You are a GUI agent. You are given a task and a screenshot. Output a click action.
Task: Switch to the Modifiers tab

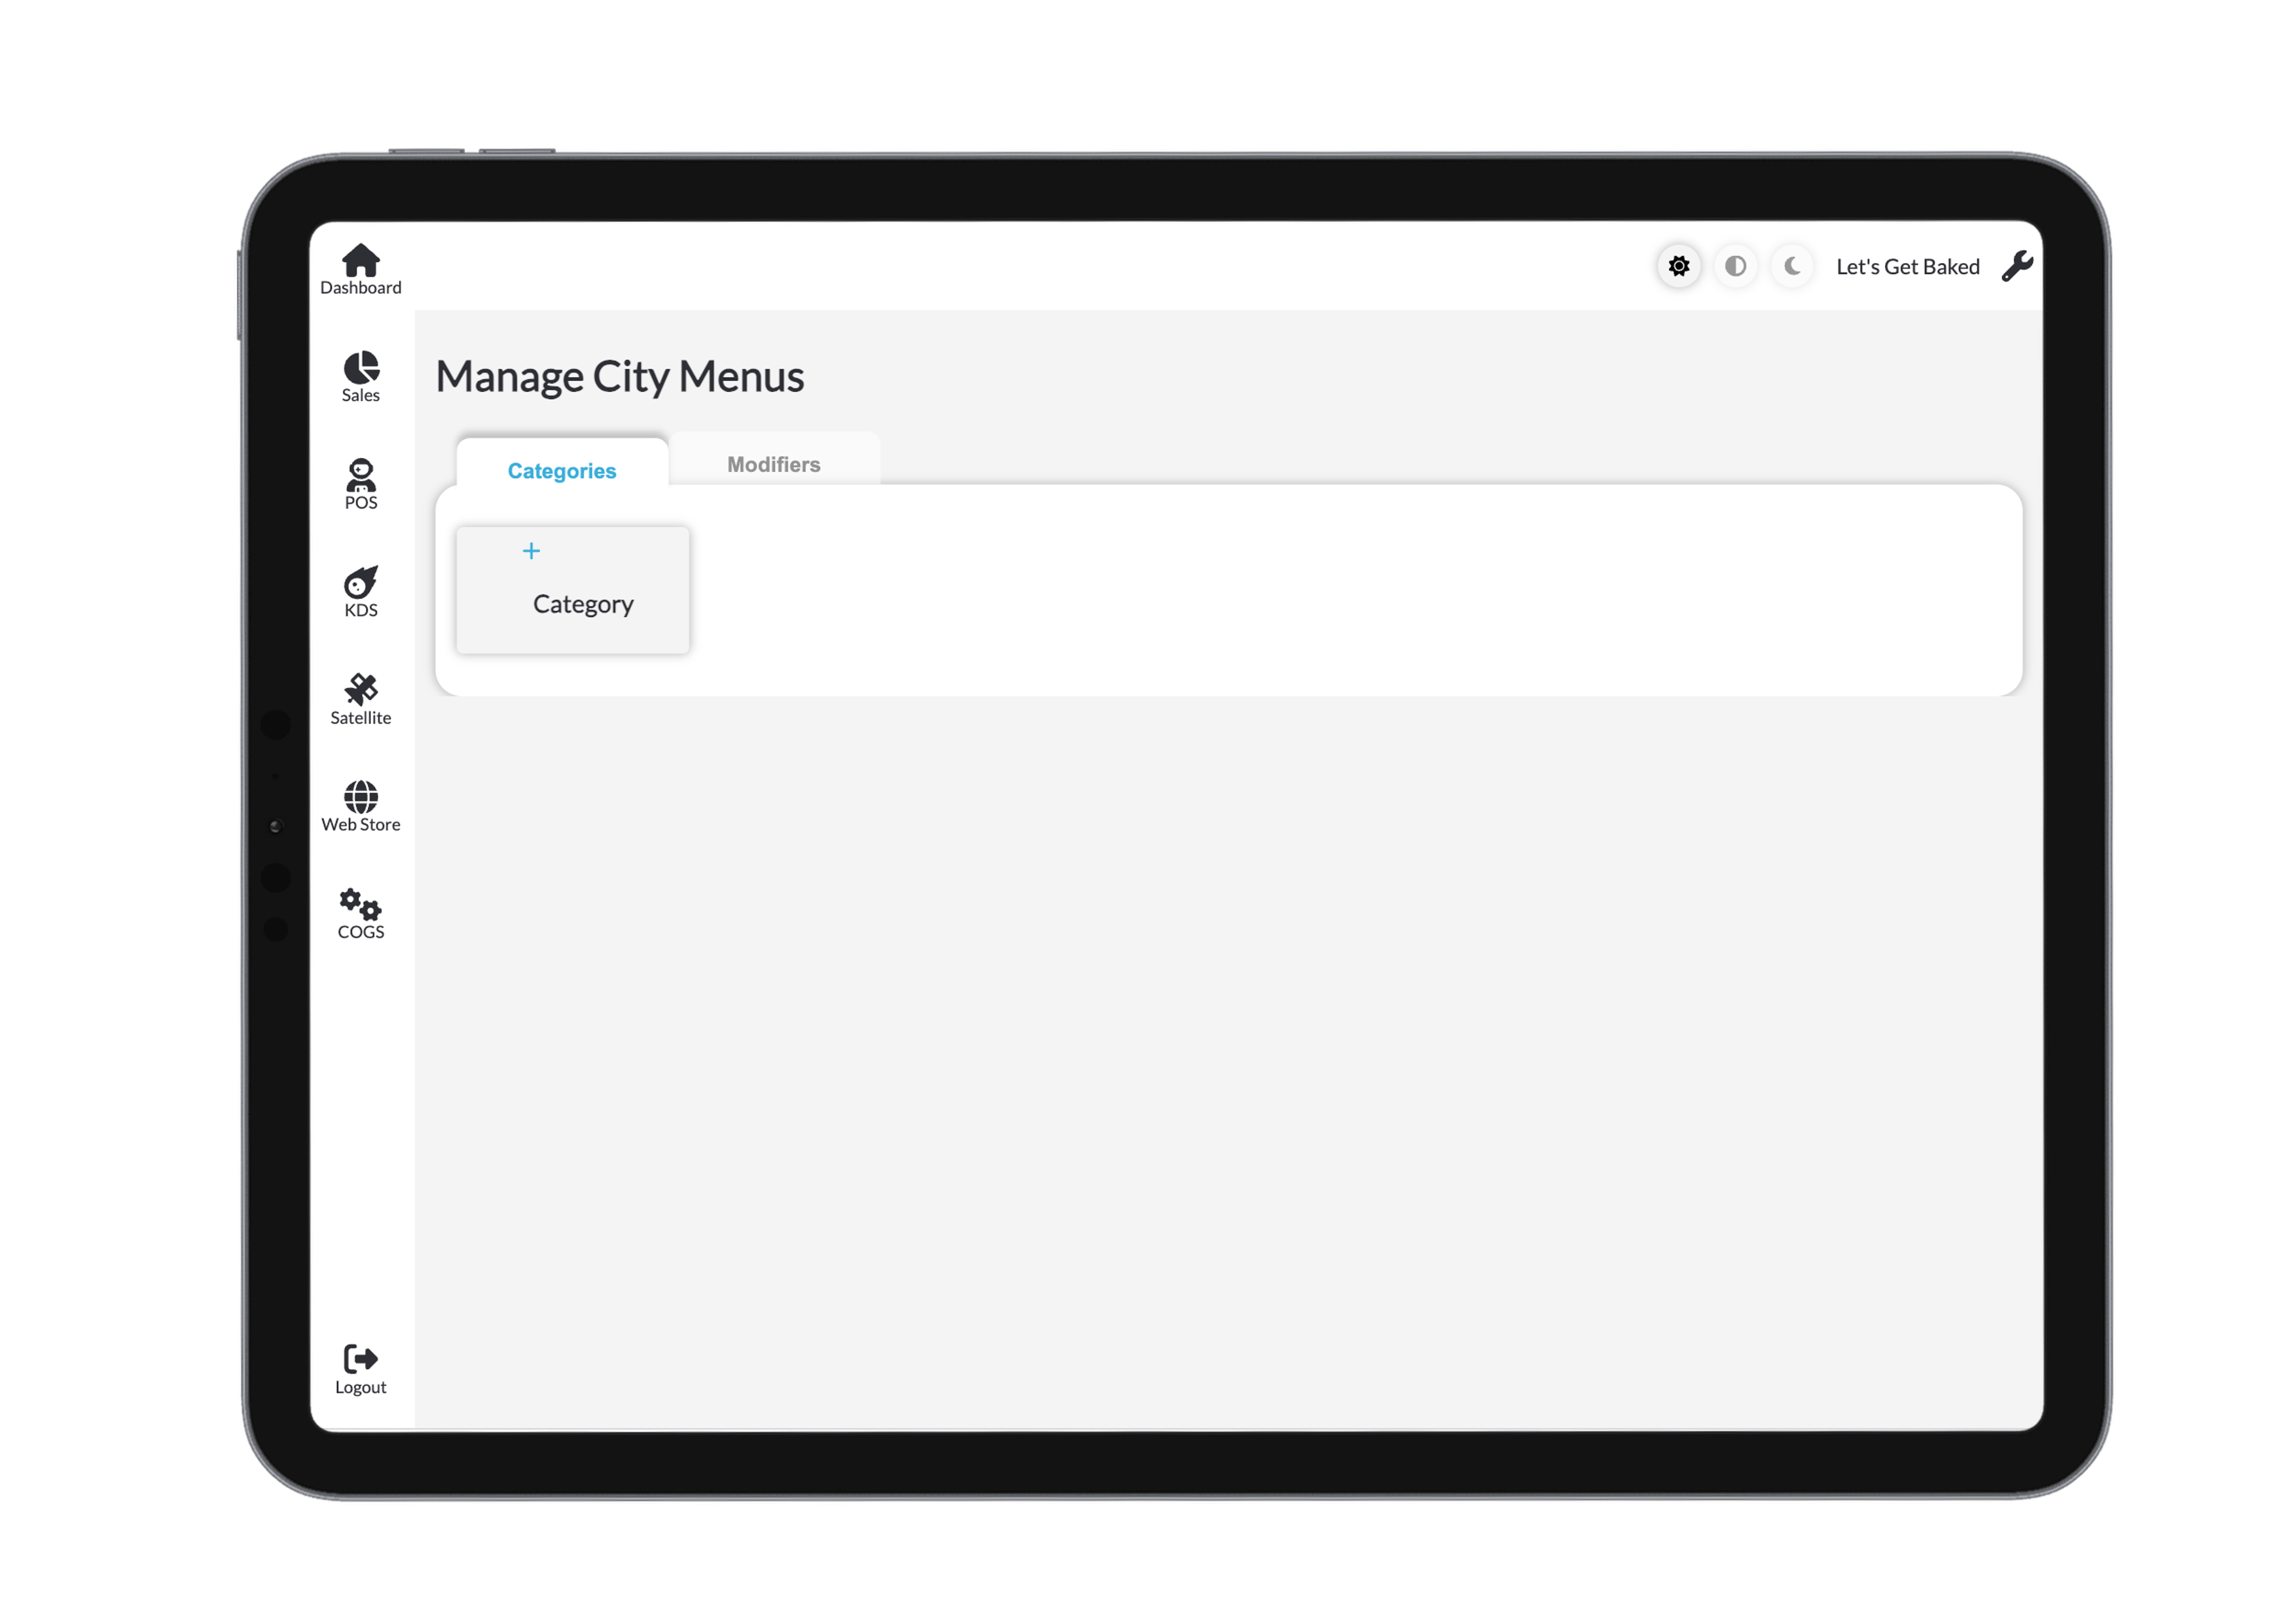(773, 463)
